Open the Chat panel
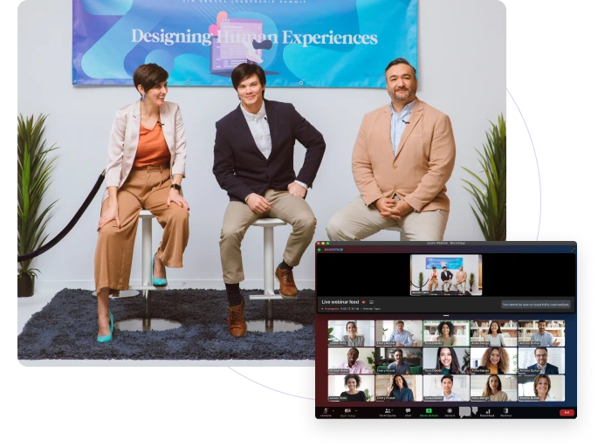Screen dimensions: 598x447 [x=408, y=410]
